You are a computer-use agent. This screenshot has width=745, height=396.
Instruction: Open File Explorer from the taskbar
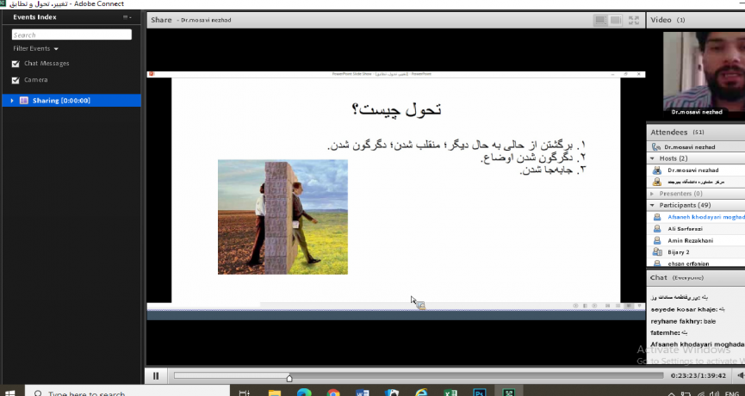(274, 393)
